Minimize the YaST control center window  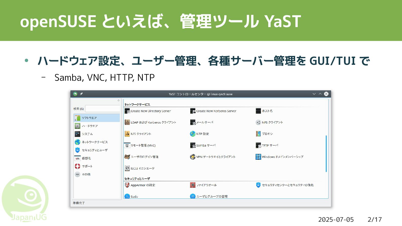pyautogui.click(x=314, y=94)
